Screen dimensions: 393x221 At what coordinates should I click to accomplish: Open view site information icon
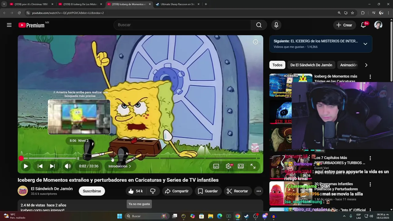28,13
